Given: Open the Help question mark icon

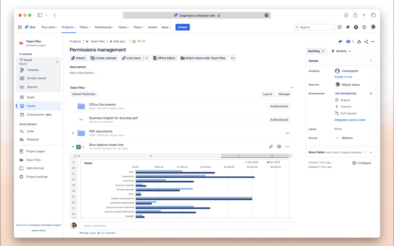Looking at the screenshot, I should click(x=356, y=27).
